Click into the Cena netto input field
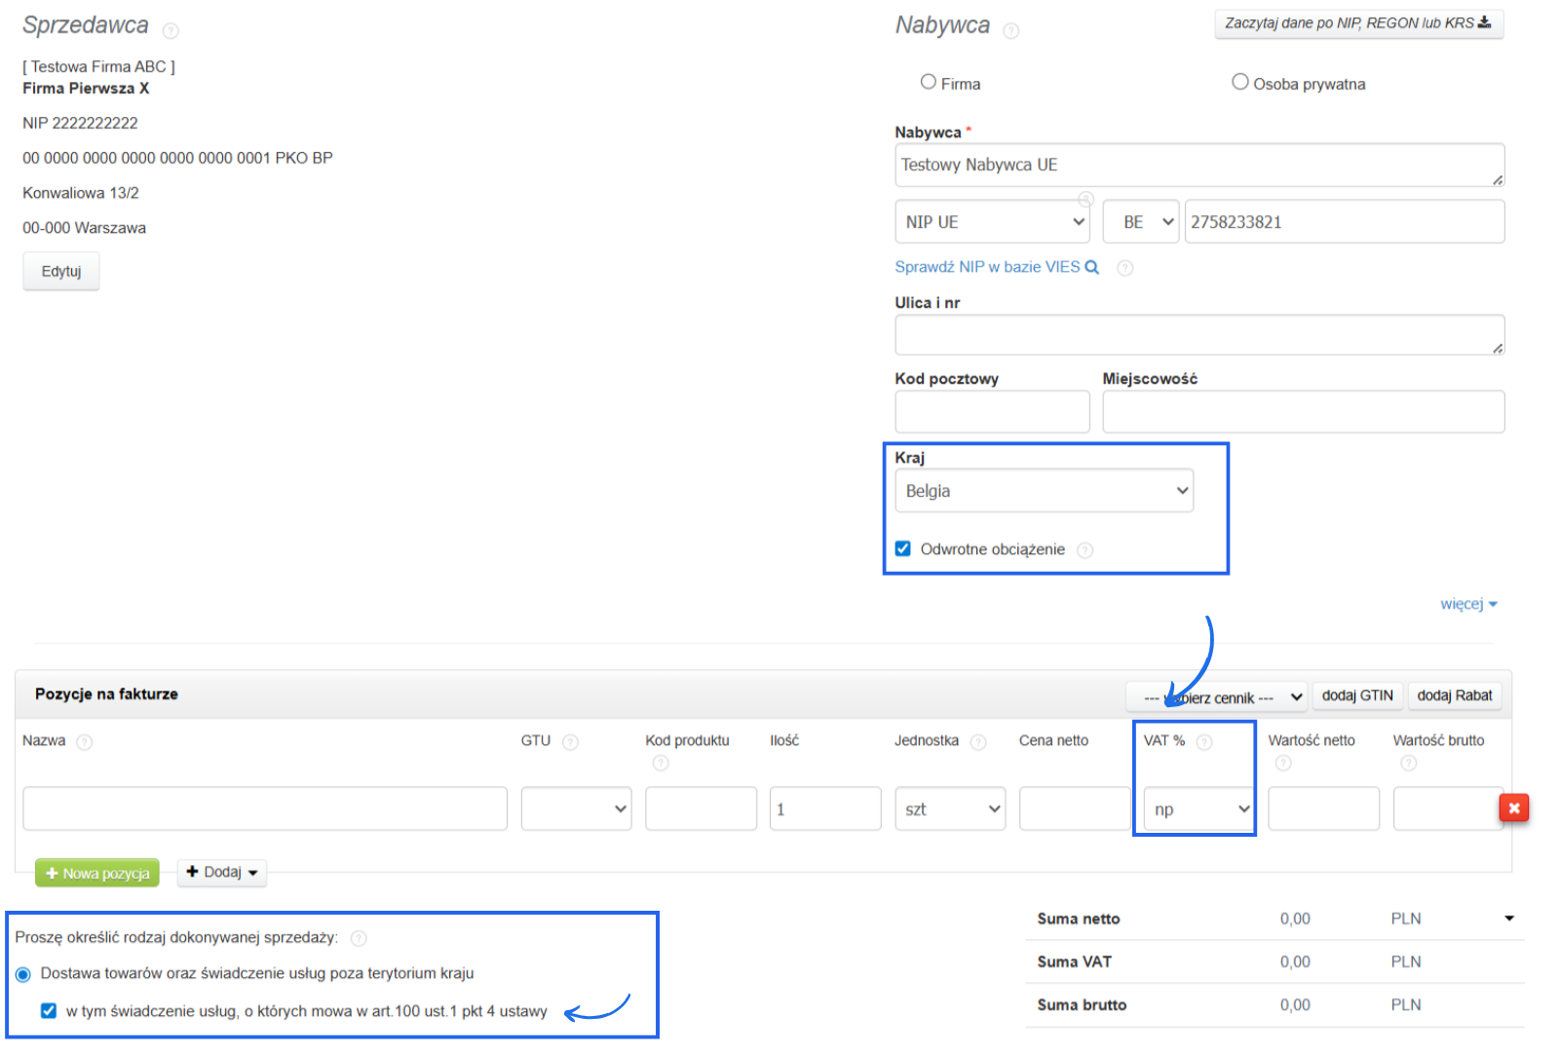The height and width of the screenshot is (1052, 1560). coord(1074,809)
